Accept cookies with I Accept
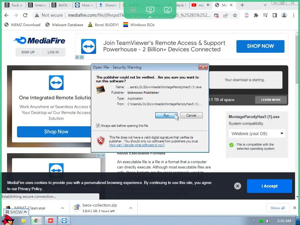The image size is (300, 225). (x=270, y=186)
